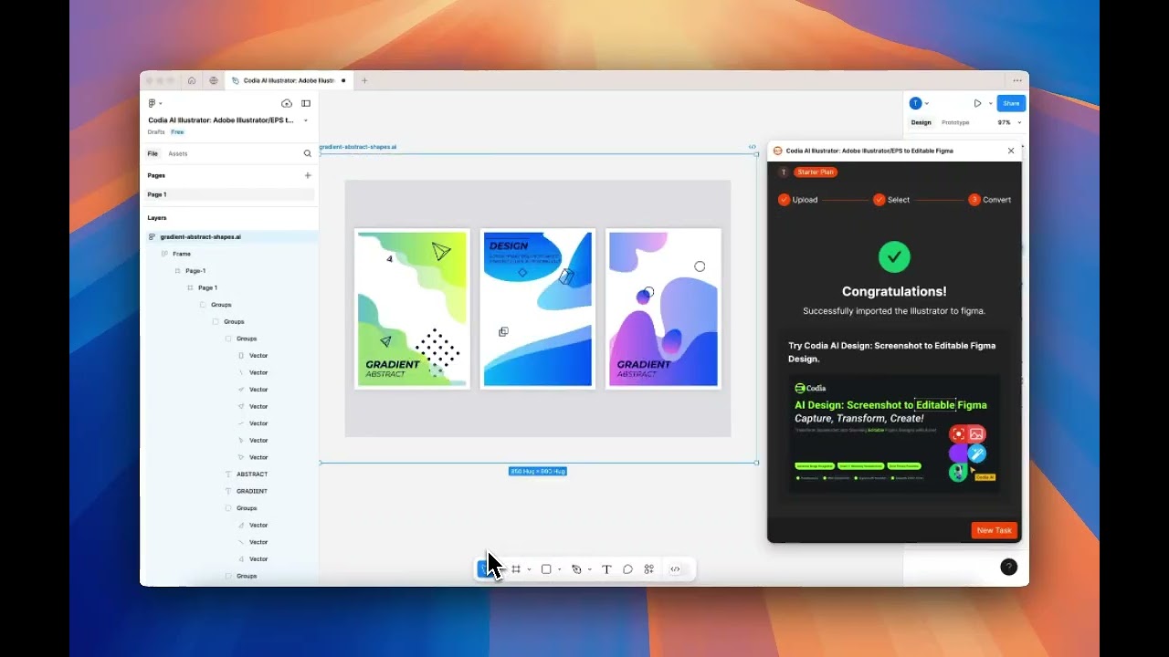Toggle the sidebar panel layout icon

[x=306, y=103]
